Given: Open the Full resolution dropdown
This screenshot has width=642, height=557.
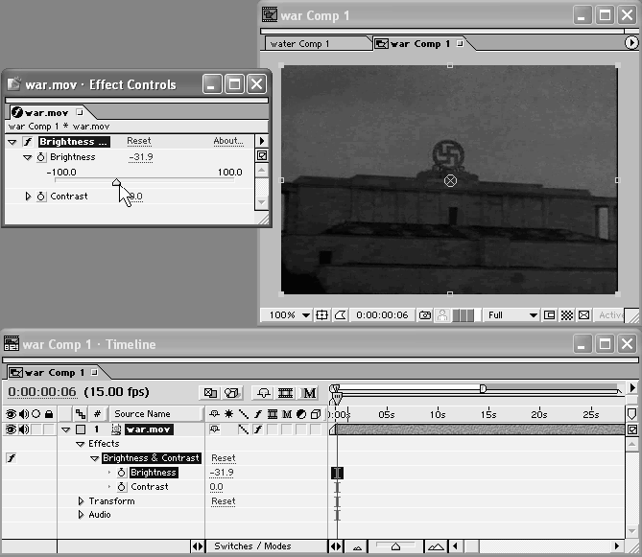Looking at the screenshot, I should [511, 314].
